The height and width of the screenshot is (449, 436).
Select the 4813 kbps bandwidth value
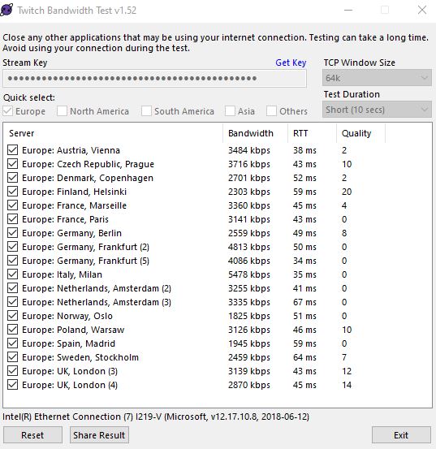pyautogui.click(x=248, y=247)
